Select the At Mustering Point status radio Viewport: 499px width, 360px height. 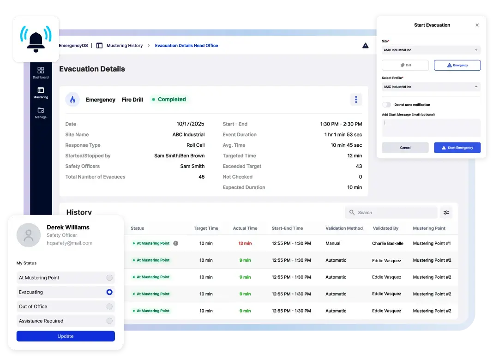tap(109, 277)
